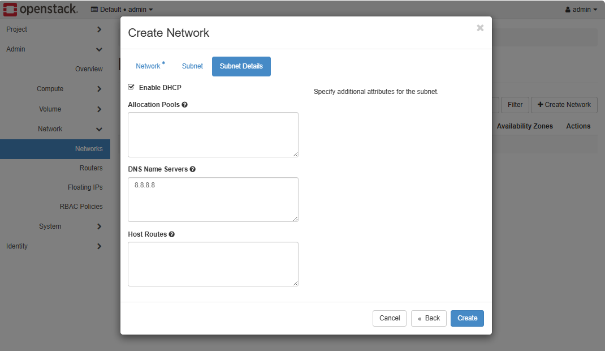Cancel the network creation
The image size is (605, 351).
tap(390, 318)
